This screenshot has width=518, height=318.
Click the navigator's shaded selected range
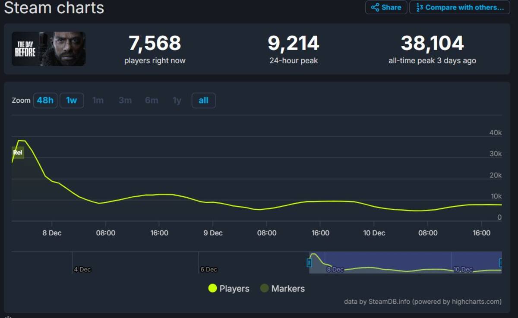pyautogui.click(x=405, y=262)
